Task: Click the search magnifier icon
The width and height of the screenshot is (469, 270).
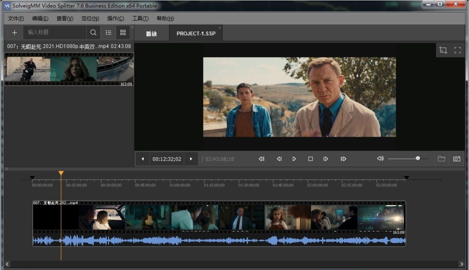Action: tap(93, 32)
